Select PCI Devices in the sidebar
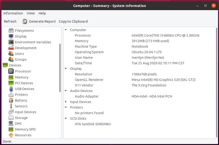 pyautogui.click(x=24, y=83)
